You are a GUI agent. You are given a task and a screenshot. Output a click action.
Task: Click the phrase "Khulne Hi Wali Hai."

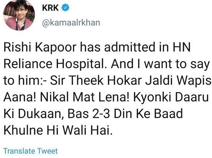[58, 130]
